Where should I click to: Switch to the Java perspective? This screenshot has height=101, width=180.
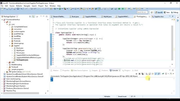(x=167, y=12)
